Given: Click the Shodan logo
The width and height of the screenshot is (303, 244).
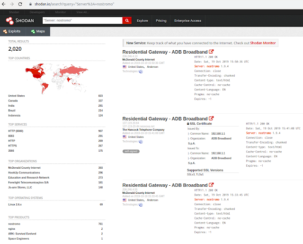Looking at the screenshot, I should [x=20, y=21].
